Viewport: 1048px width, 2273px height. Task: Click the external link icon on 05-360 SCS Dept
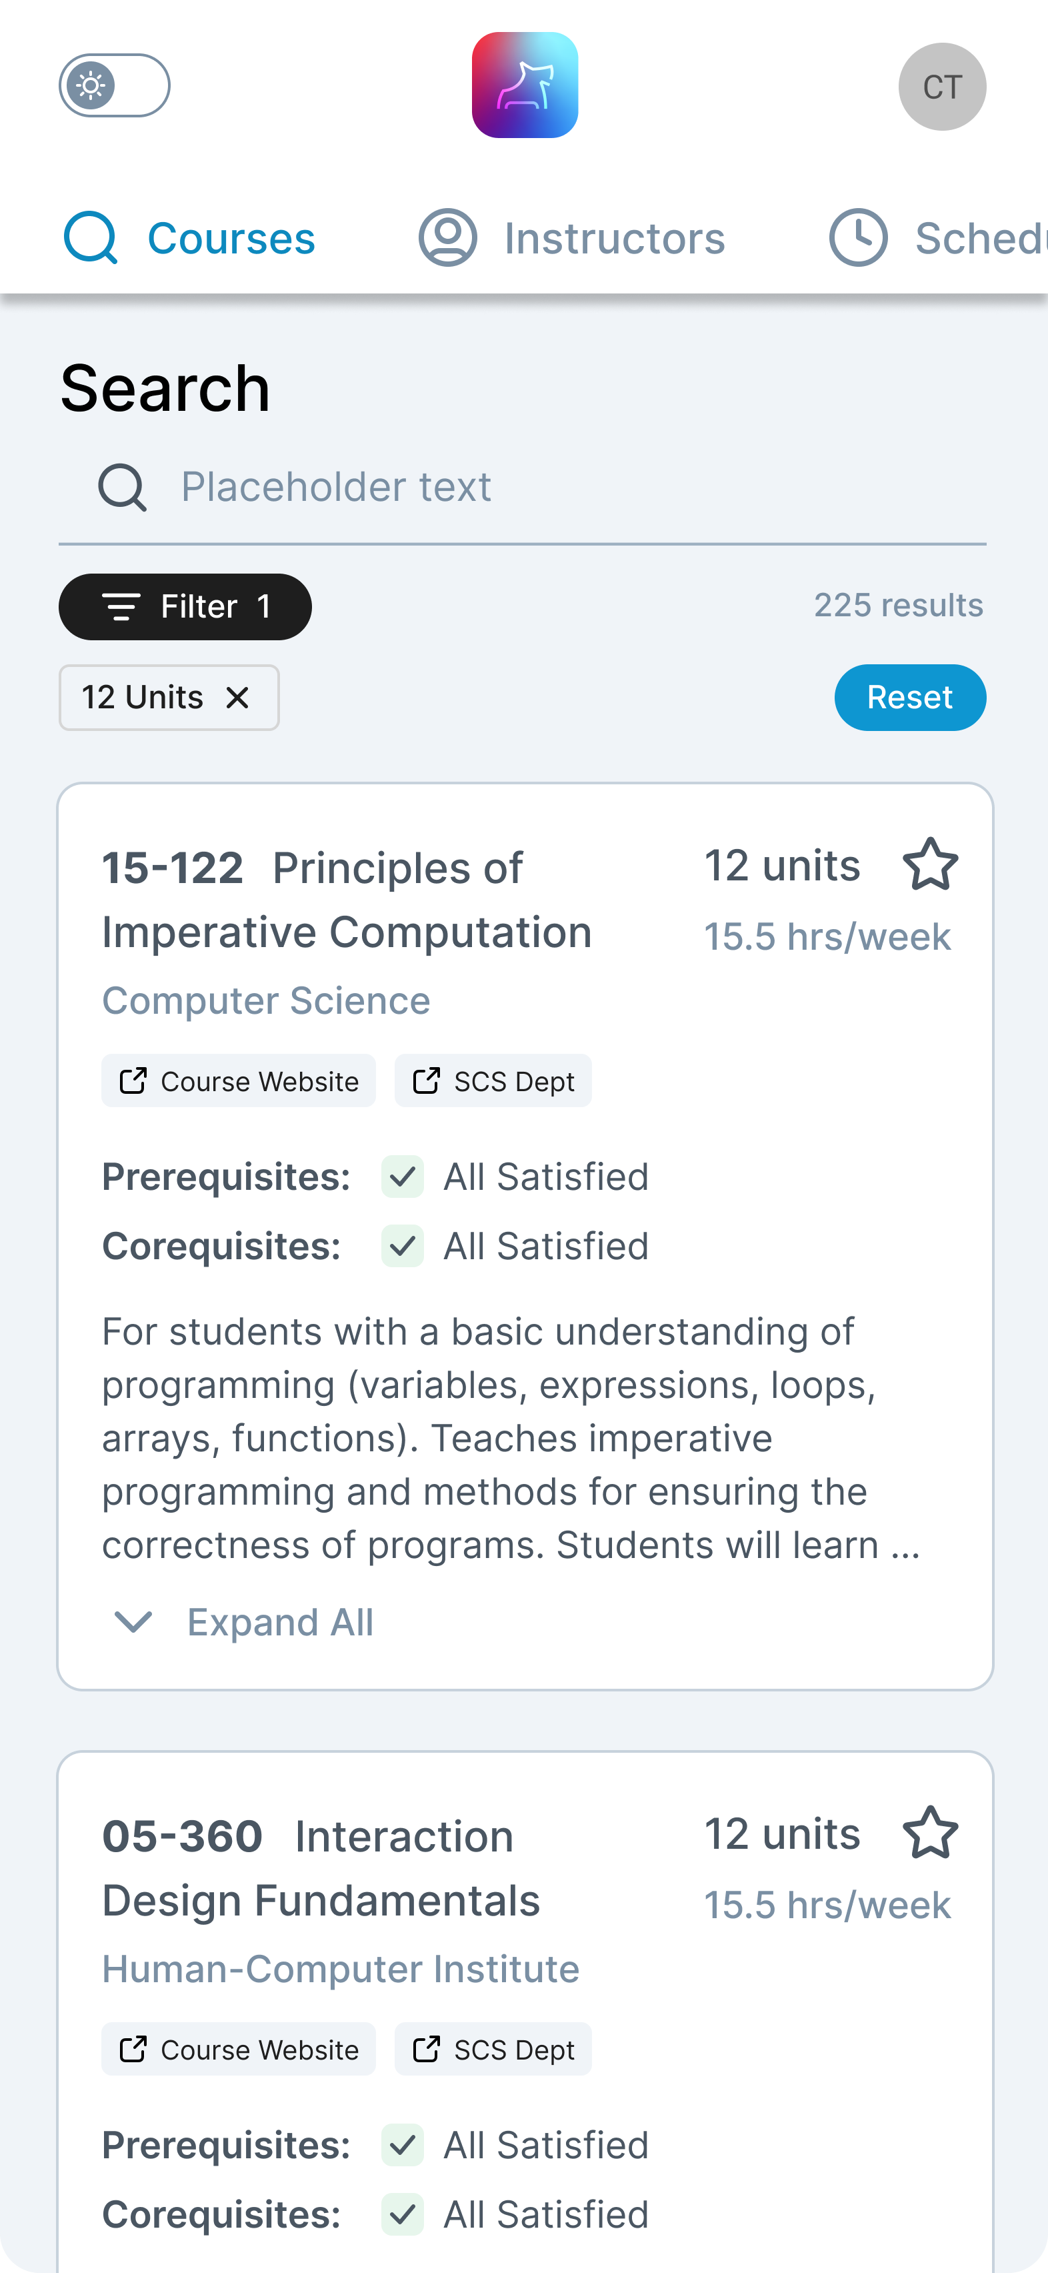[x=426, y=2048]
